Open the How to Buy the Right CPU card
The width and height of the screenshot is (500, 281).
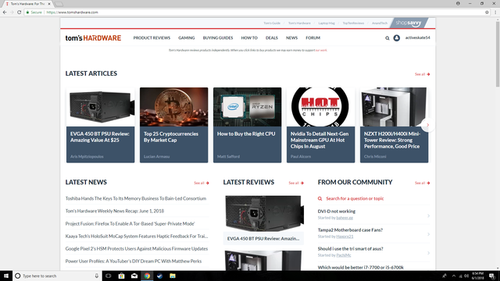click(247, 125)
